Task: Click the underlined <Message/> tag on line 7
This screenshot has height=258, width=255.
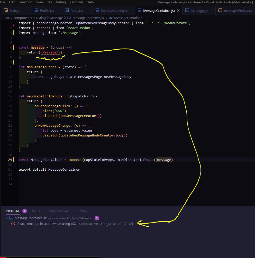Action: [x=50, y=52]
